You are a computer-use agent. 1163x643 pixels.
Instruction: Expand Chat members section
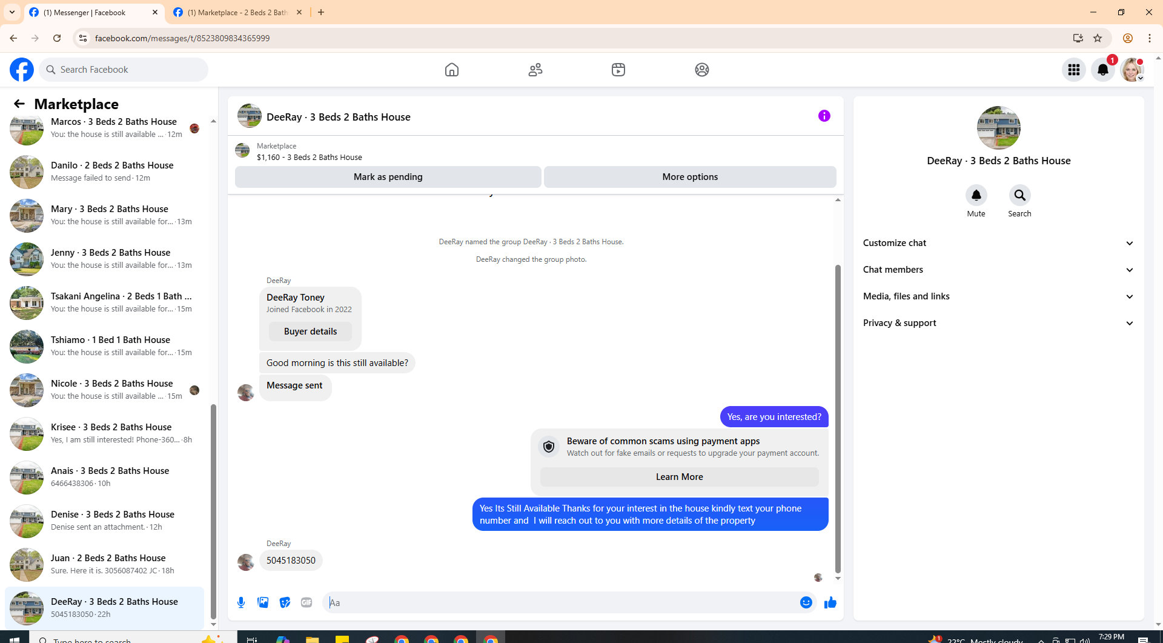click(999, 270)
